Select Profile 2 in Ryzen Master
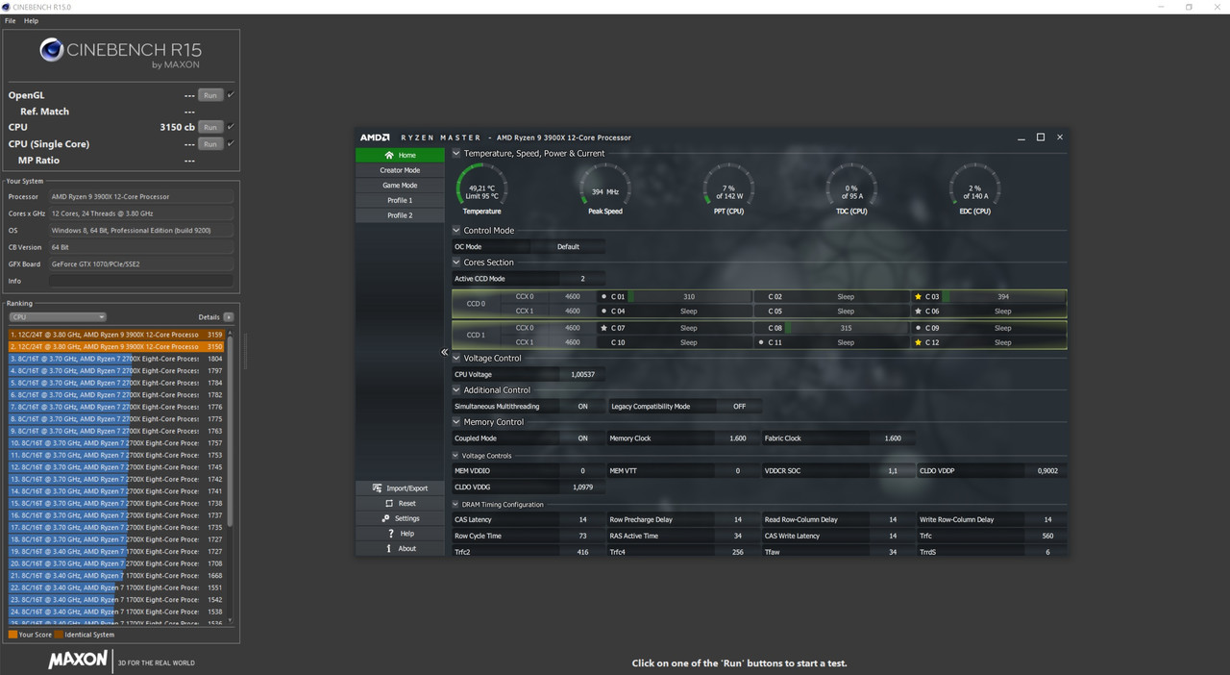The image size is (1230, 675). [x=400, y=215]
